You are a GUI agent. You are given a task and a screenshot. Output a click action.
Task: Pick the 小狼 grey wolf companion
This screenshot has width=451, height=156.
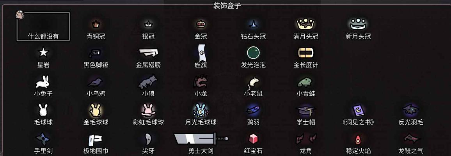[148, 82]
